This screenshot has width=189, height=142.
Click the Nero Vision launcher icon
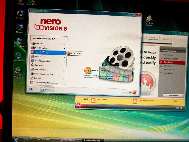pyautogui.click(x=161, y=66)
